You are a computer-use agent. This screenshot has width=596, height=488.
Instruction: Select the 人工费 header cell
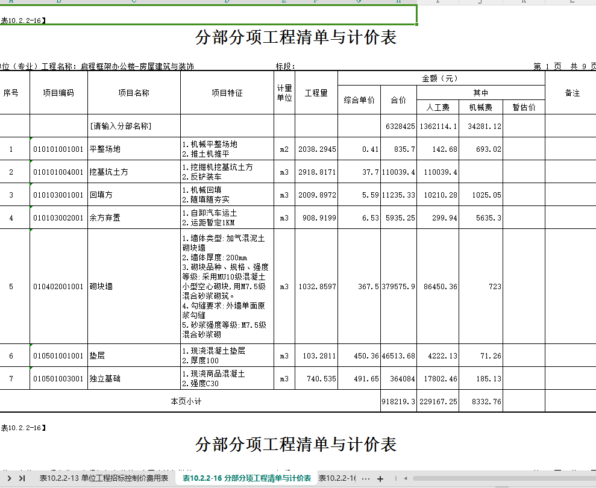click(x=438, y=107)
